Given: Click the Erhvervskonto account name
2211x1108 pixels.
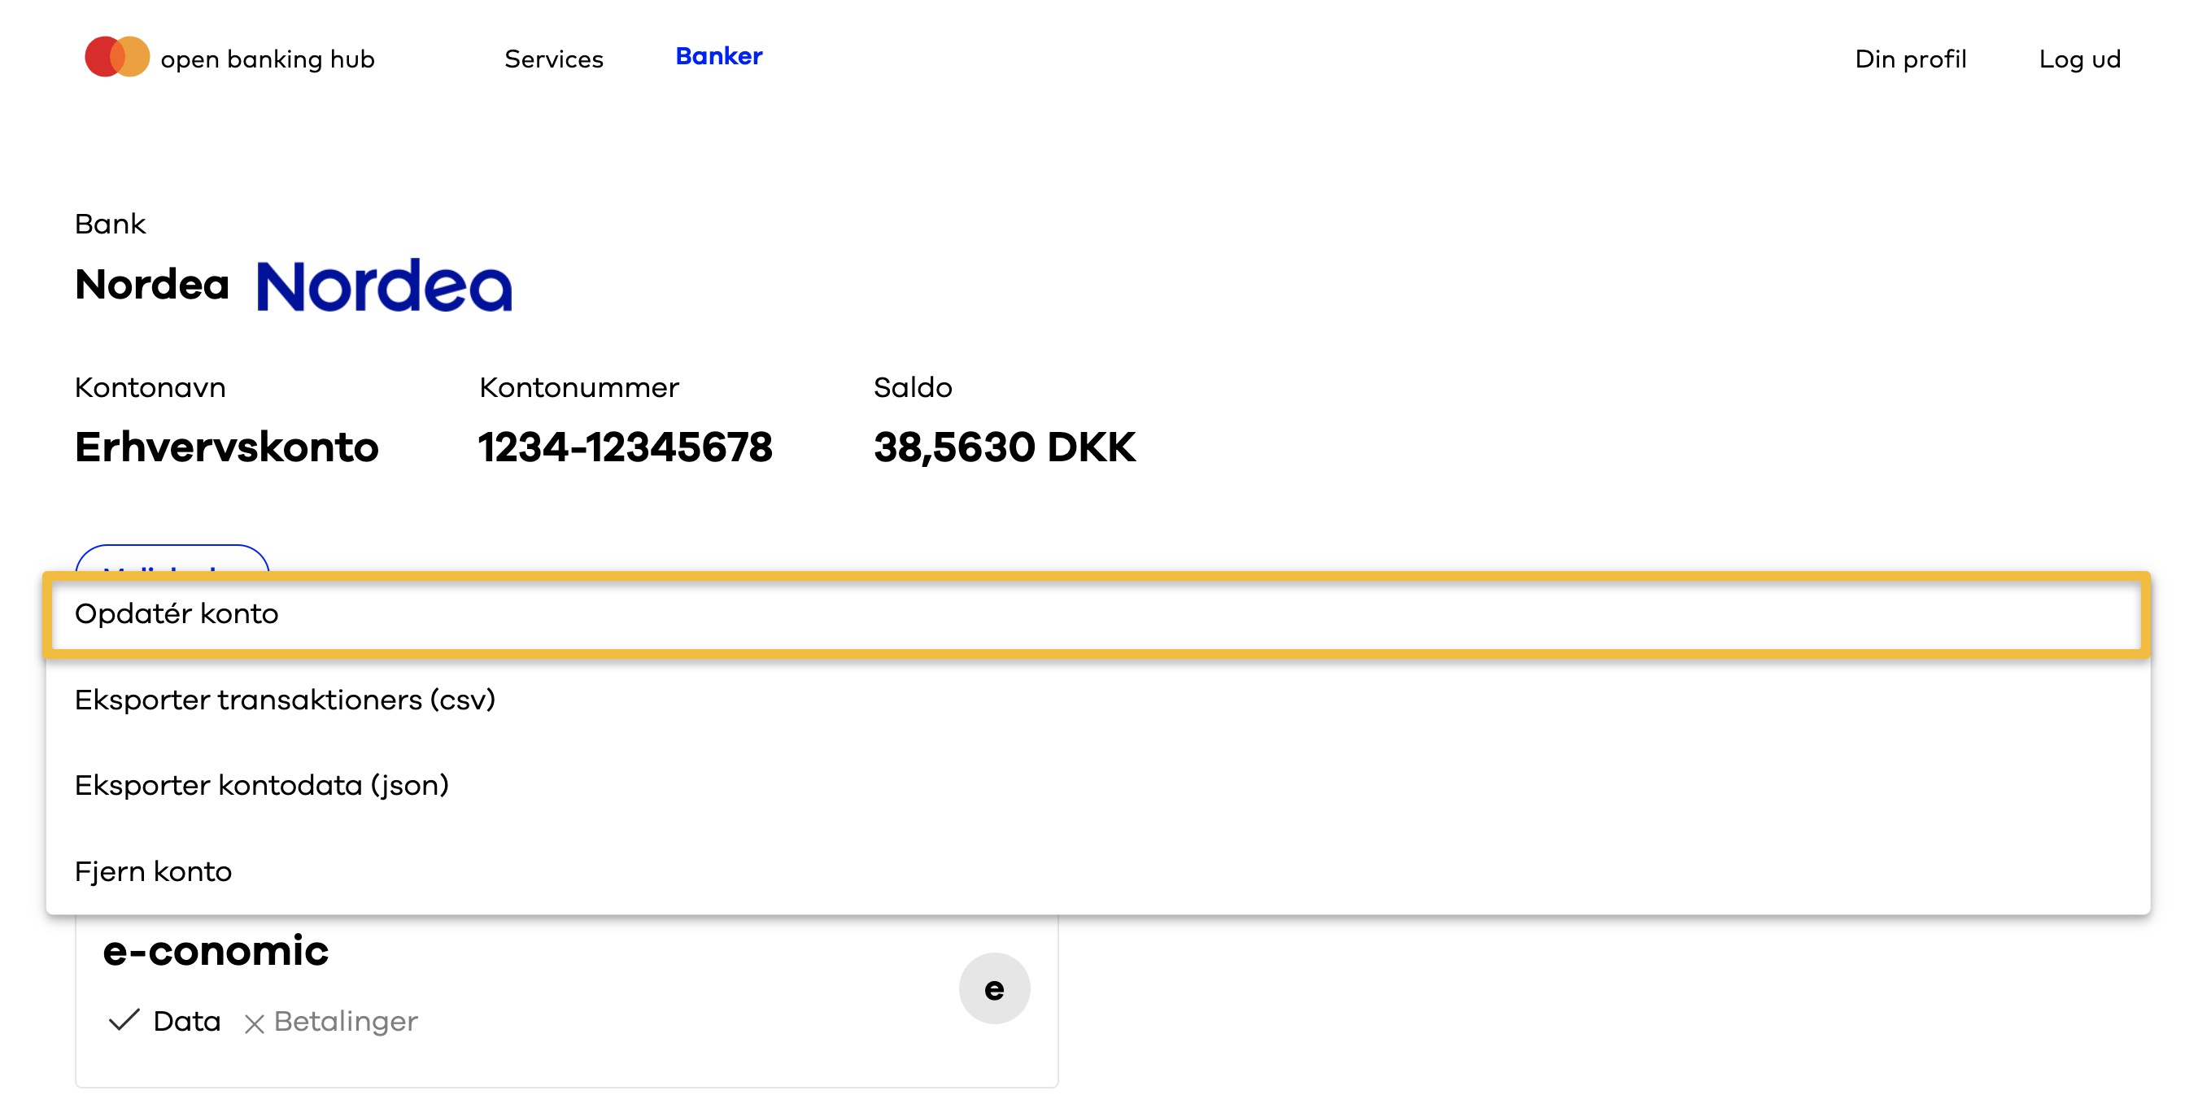Looking at the screenshot, I should [227, 447].
